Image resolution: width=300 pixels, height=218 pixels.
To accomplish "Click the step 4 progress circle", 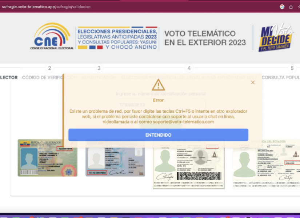I will 189,68.
